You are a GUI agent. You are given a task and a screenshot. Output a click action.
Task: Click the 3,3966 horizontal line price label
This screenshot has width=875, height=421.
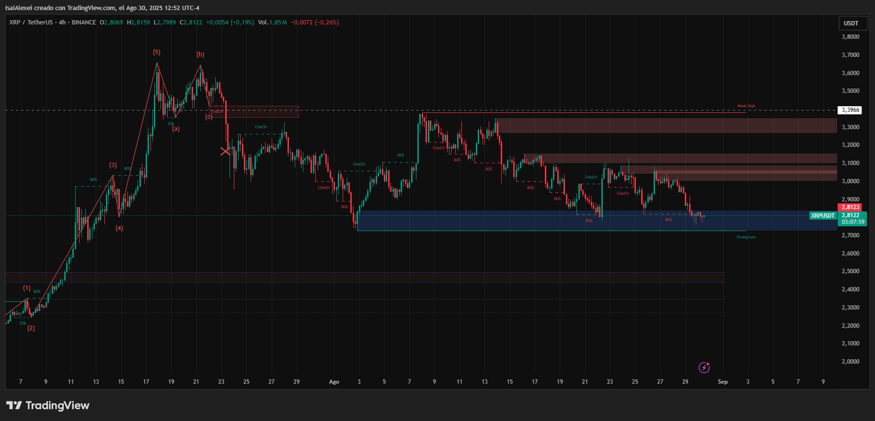click(850, 110)
